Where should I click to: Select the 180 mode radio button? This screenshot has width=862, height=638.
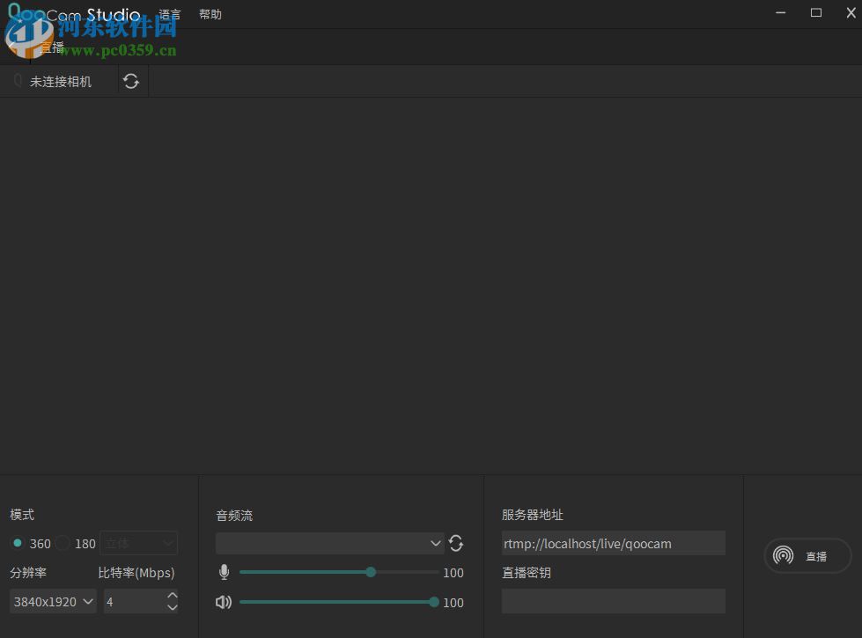62,543
